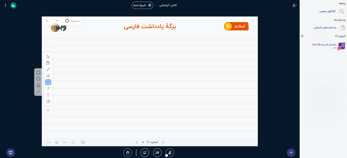
Task: Select the Hand pan tool
Action: pos(48,63)
